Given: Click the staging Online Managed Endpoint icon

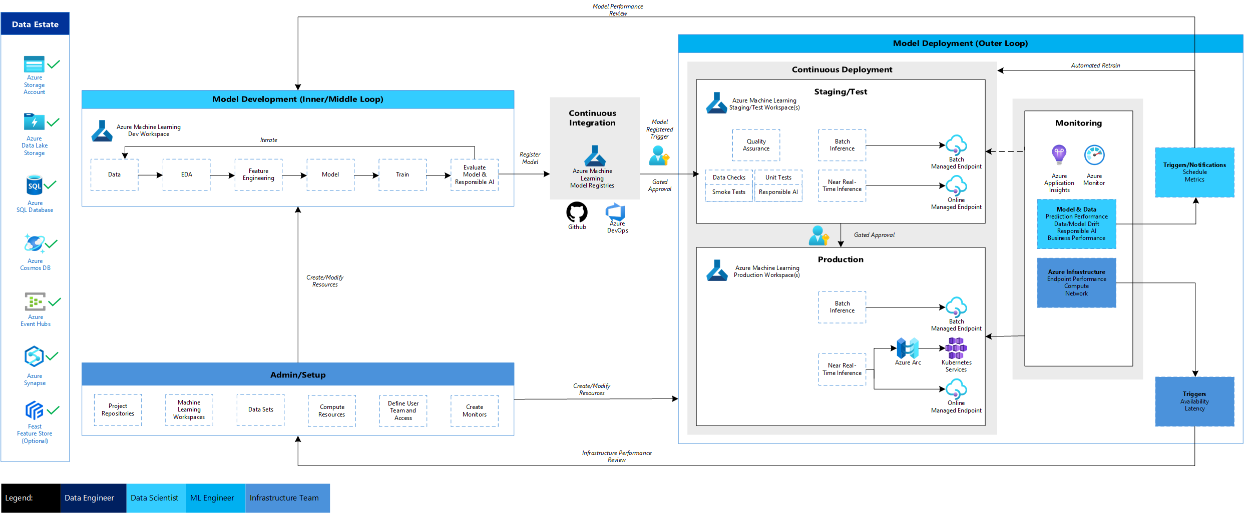Looking at the screenshot, I should point(956,186).
